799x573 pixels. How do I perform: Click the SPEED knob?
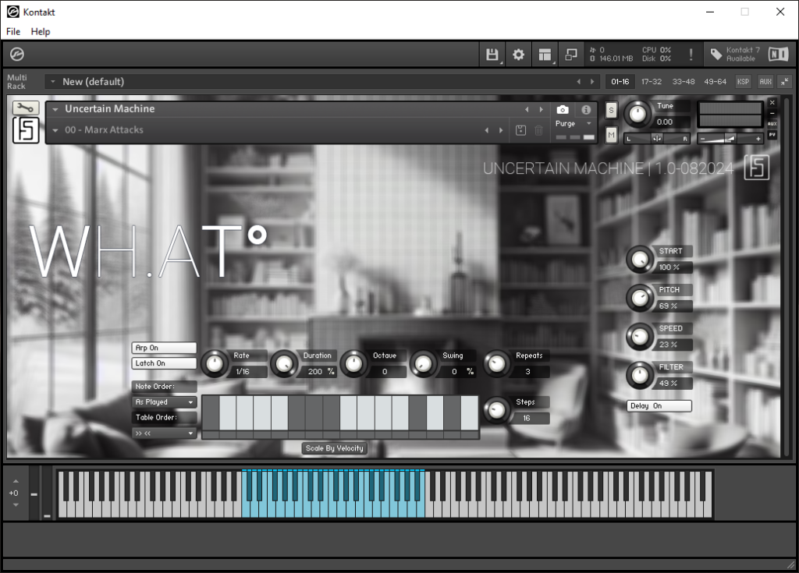pos(640,337)
